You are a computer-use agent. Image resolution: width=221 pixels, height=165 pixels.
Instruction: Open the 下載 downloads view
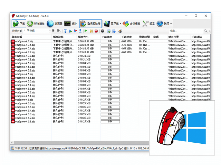pos(19,24)
